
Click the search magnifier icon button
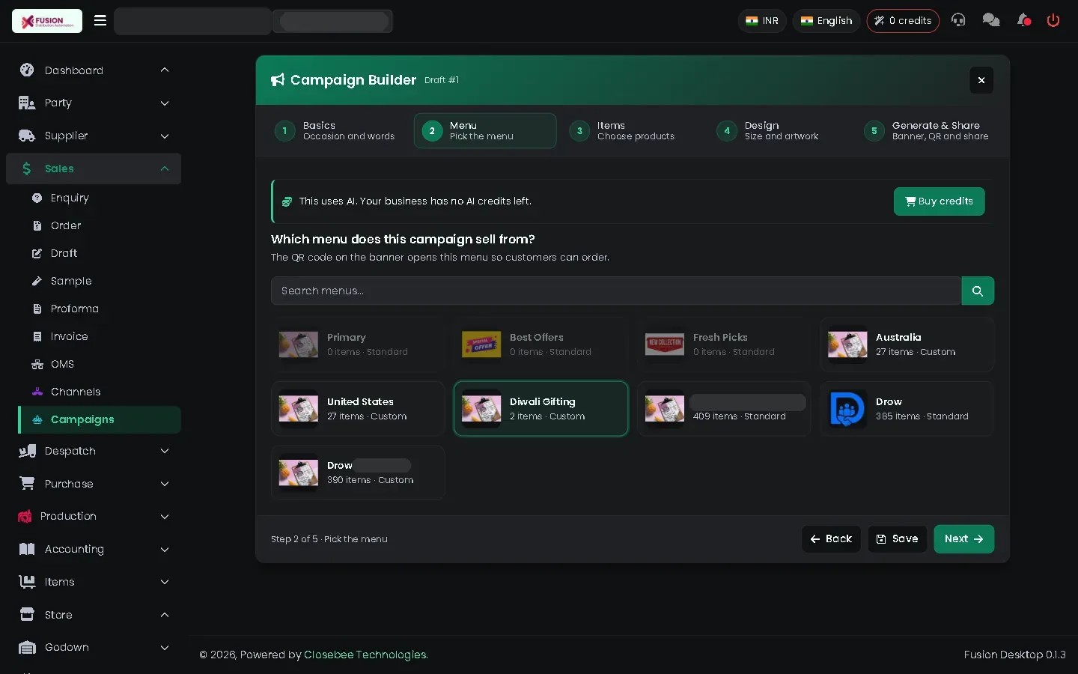click(978, 291)
